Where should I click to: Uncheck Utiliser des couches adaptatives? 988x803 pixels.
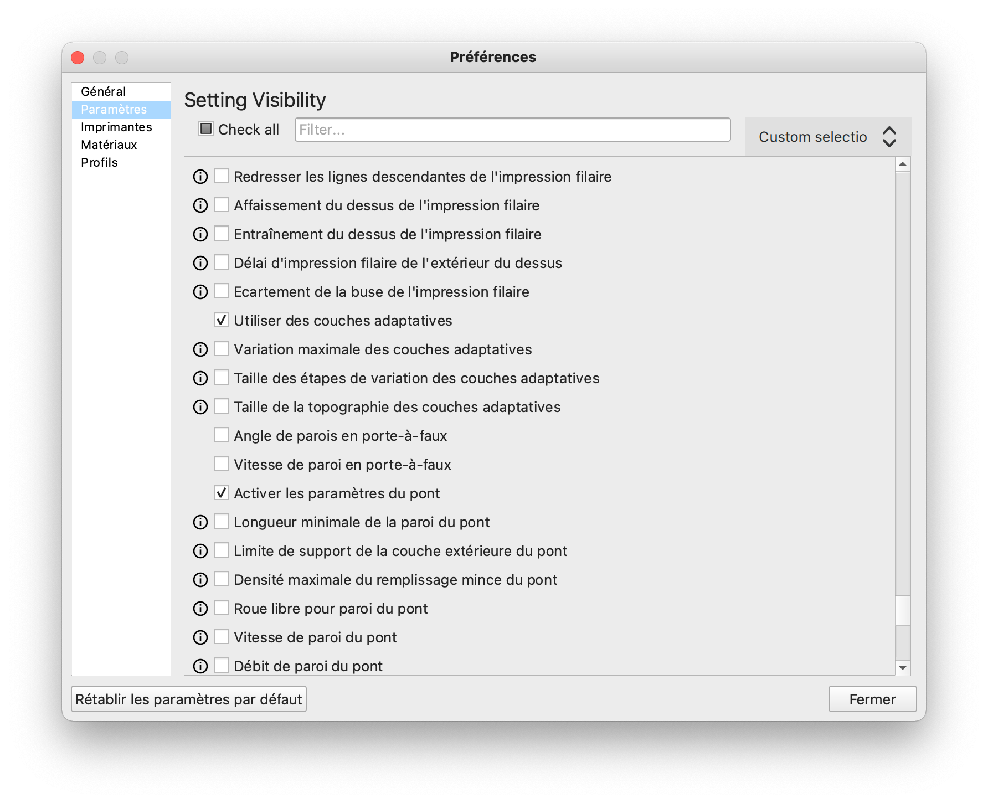[222, 320]
